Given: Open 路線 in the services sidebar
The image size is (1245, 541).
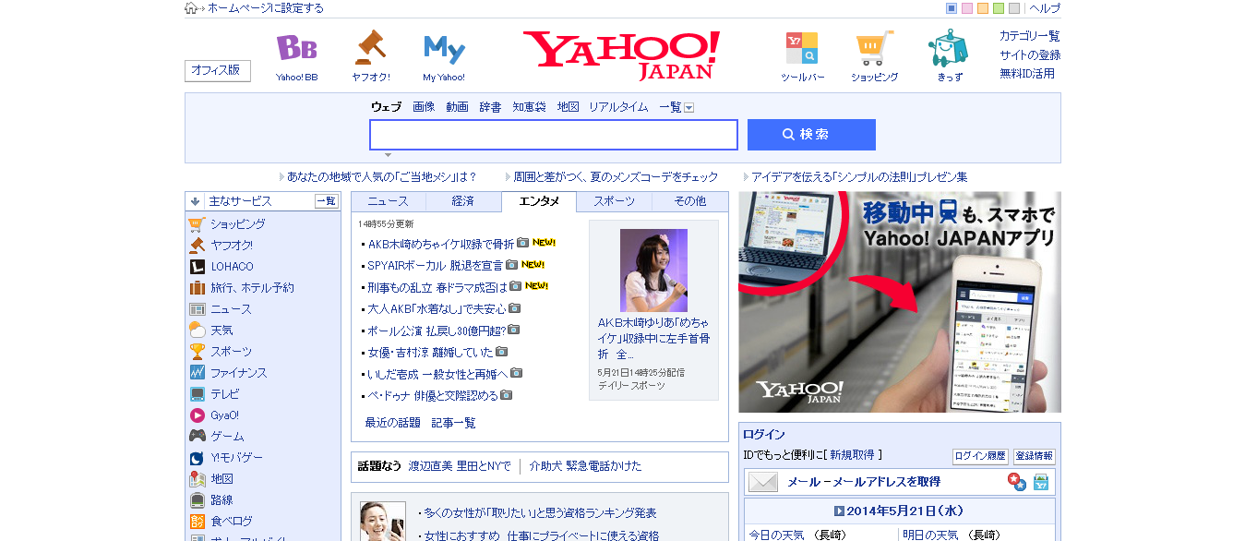Looking at the screenshot, I should tap(221, 500).
